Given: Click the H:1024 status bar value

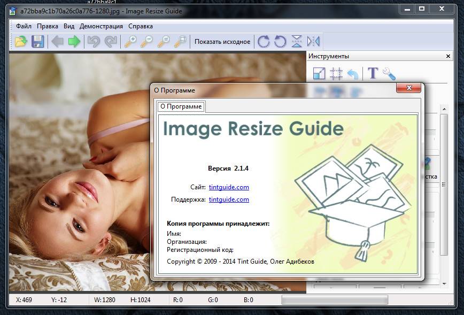Looking at the screenshot, I should coord(140,300).
